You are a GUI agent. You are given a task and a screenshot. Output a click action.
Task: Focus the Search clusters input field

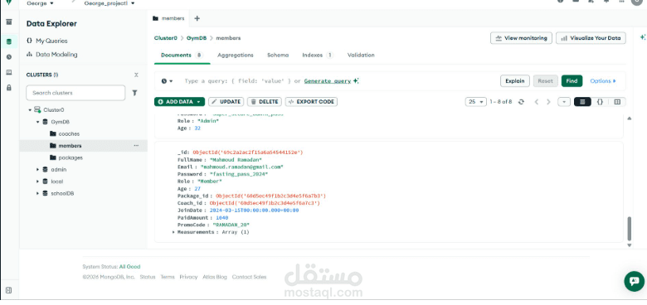click(75, 93)
